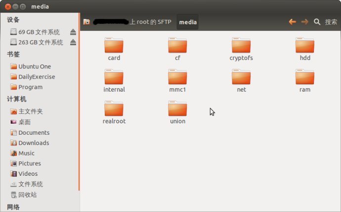Screen dimensions: 341x212
Task: Open the internal folder
Action: 114,78
